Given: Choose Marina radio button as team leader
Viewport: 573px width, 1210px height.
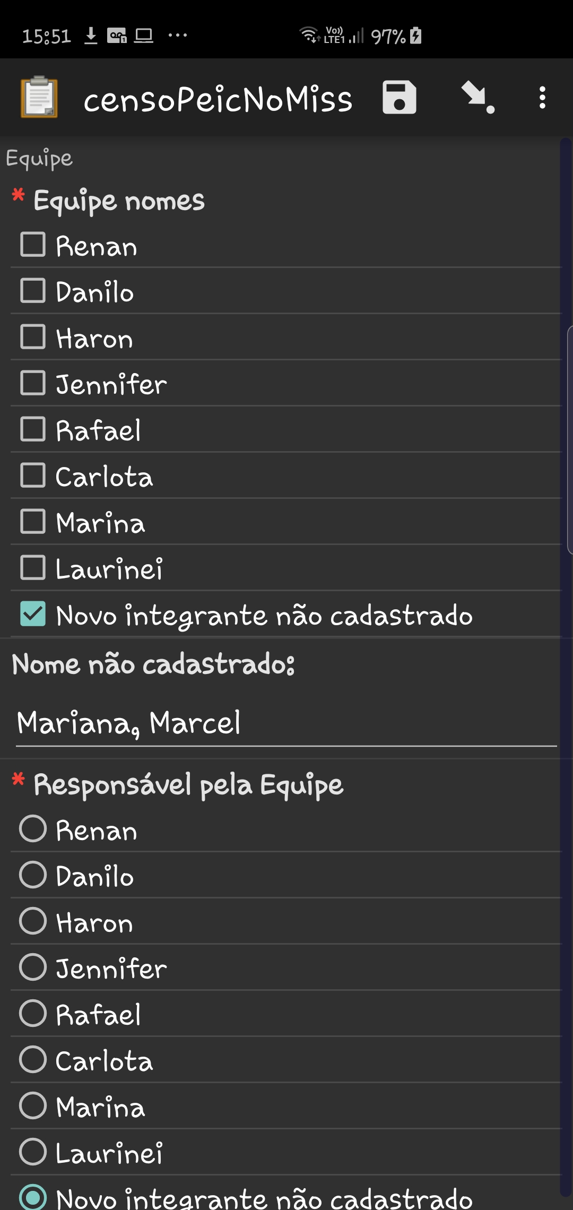Looking at the screenshot, I should pyautogui.click(x=33, y=1105).
